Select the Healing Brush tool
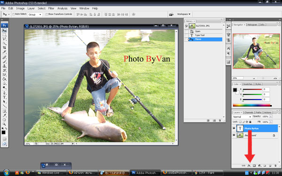Screen dimensions: 282x176 [x=4, y=57]
